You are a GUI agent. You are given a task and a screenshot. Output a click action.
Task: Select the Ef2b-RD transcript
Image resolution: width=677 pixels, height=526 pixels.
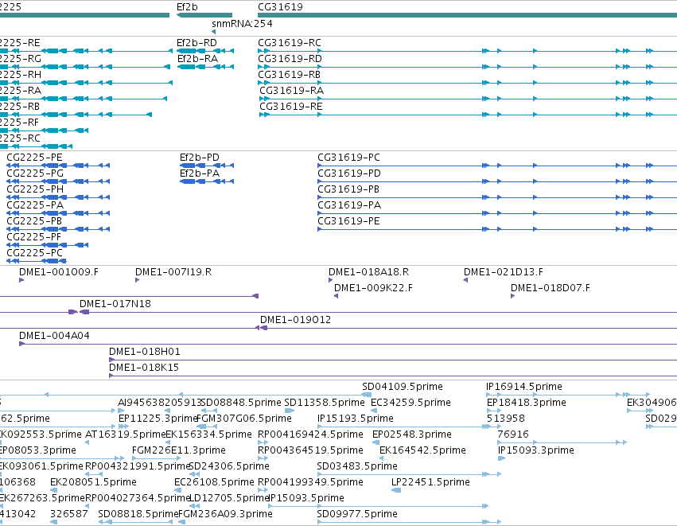[205, 51]
